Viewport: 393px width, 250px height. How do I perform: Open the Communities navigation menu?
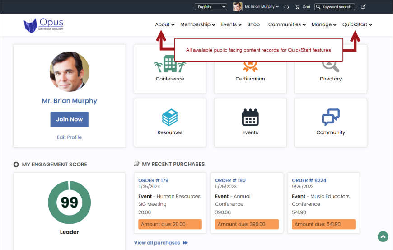tap(287, 24)
